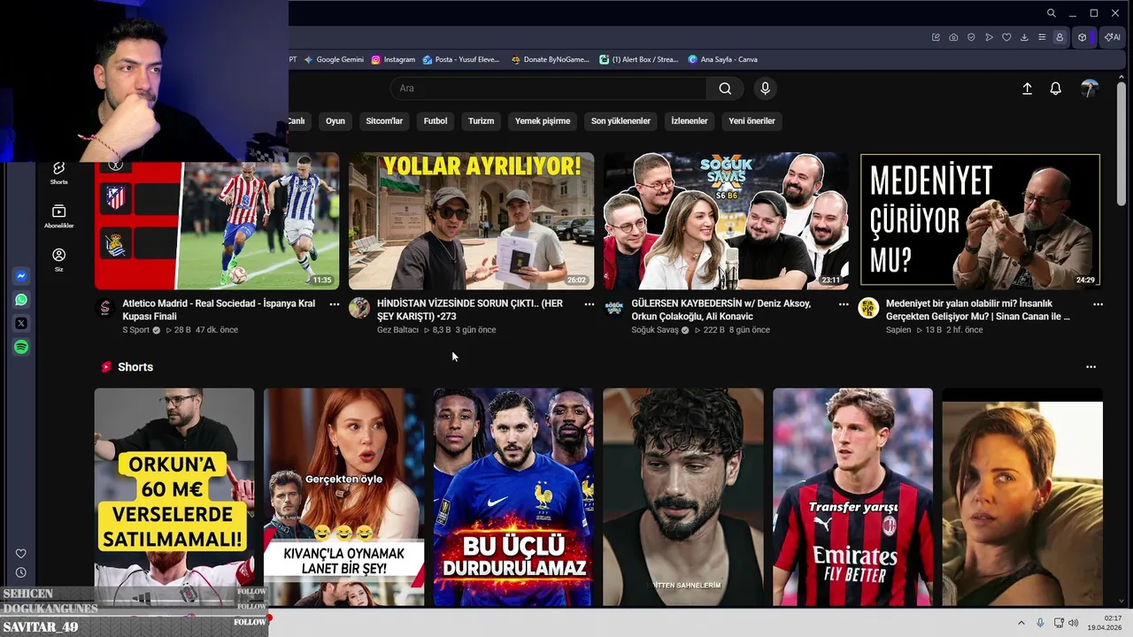Open YouTube notifications bell

coord(1055,88)
